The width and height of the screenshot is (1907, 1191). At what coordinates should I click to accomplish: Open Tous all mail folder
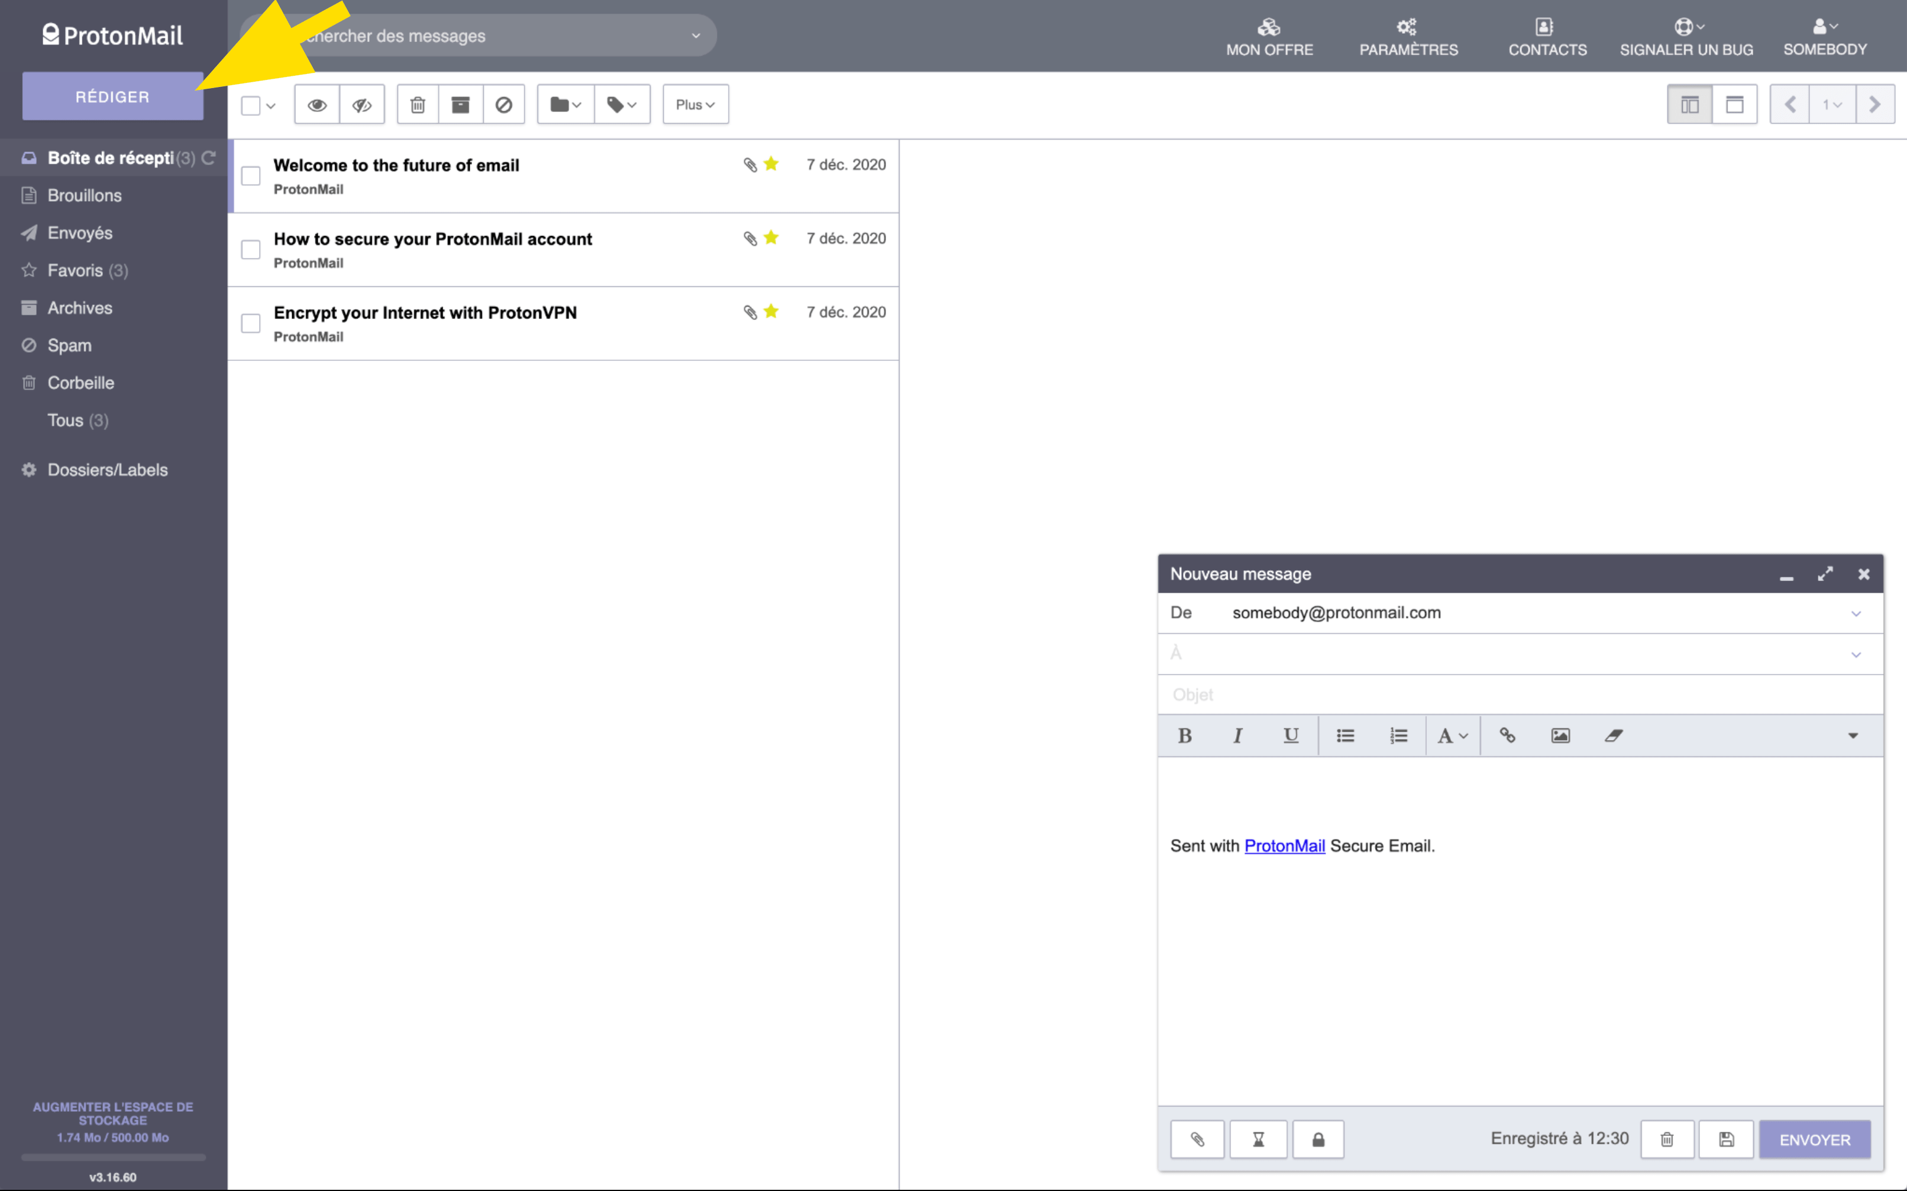coord(77,420)
